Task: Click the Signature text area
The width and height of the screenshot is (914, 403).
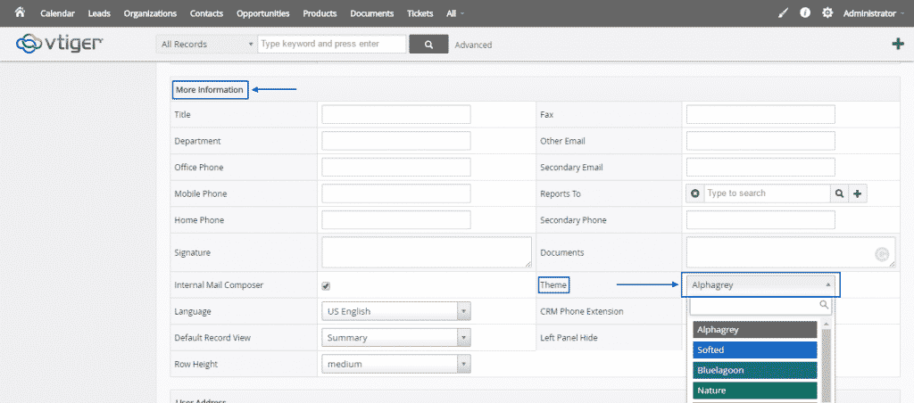Action: [x=427, y=252]
